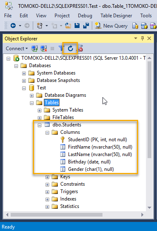
Task: Open the Object Explorer window position dropdown
Action: pos(136,38)
